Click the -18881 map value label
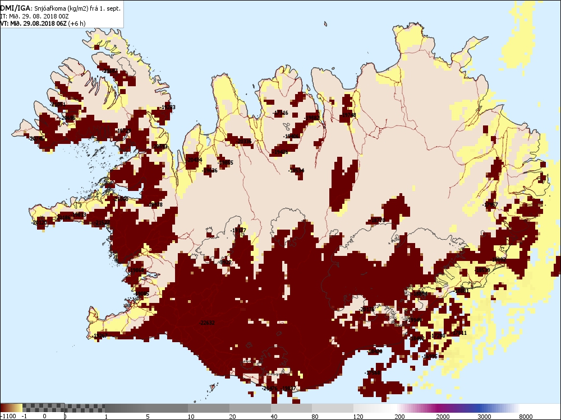The height and width of the screenshot is (420, 561). [461, 291]
